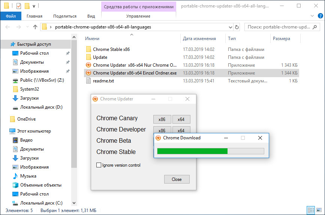Open Рабочий стол under quick access

point(34,53)
